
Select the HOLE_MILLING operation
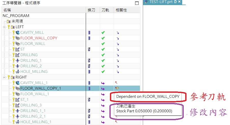point(34,72)
